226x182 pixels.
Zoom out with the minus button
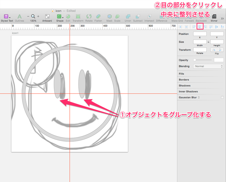pos(28,16)
